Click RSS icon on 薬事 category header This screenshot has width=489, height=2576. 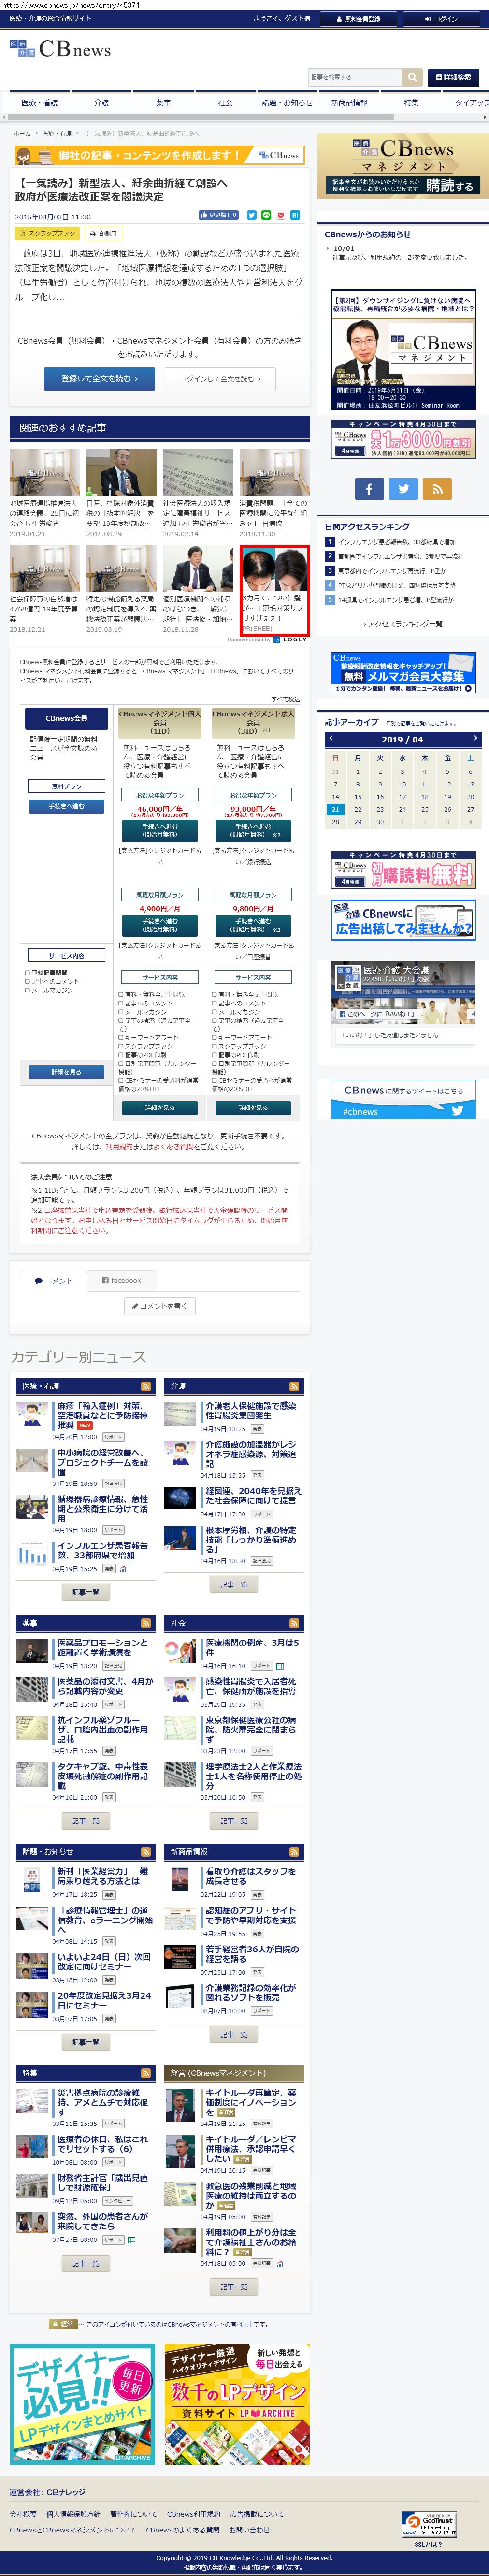pyautogui.click(x=145, y=1623)
